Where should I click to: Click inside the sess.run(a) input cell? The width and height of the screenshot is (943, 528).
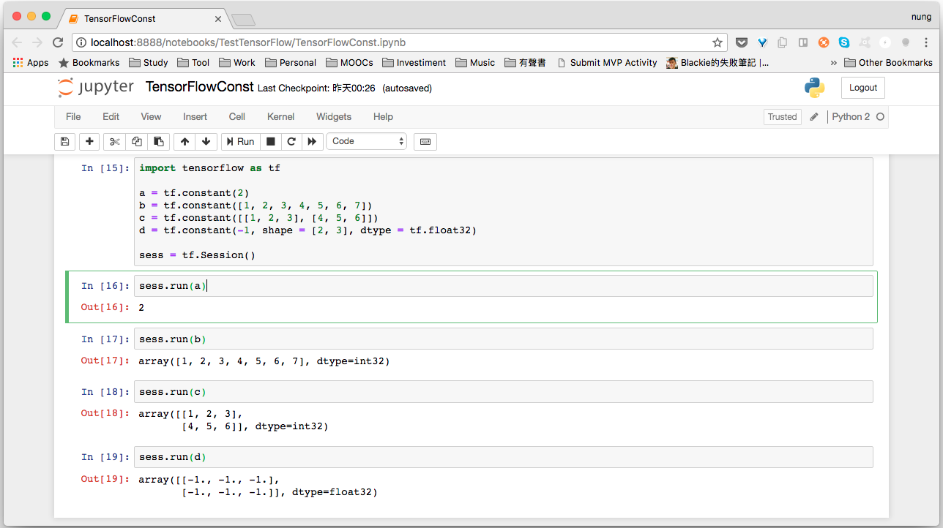pyautogui.click(x=504, y=286)
